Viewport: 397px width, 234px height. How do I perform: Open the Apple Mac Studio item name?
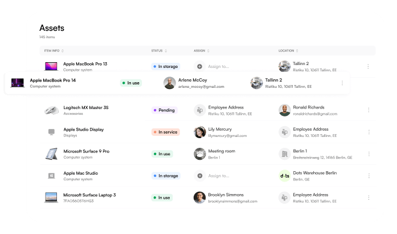(x=80, y=173)
